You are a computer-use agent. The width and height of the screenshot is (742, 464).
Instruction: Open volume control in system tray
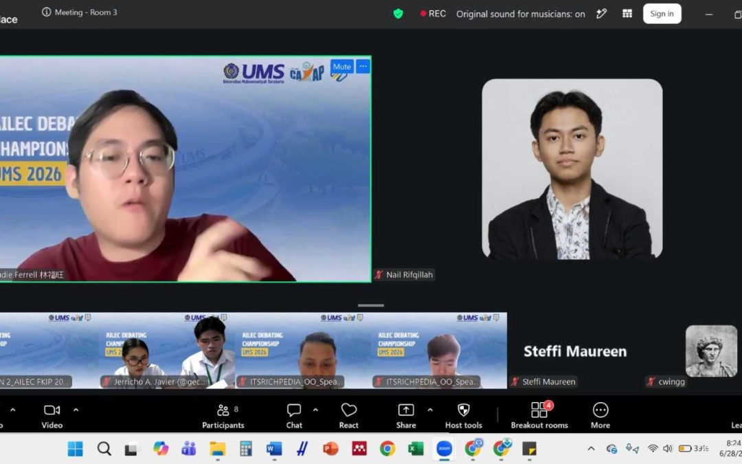(668, 448)
